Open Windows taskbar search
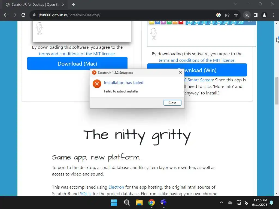This screenshot has width=279, height=209. [x=127, y=202]
